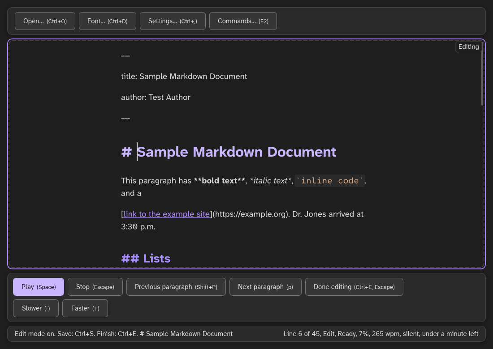Finish with the Done editing button
Screen dimensions: 493x349
(354, 287)
